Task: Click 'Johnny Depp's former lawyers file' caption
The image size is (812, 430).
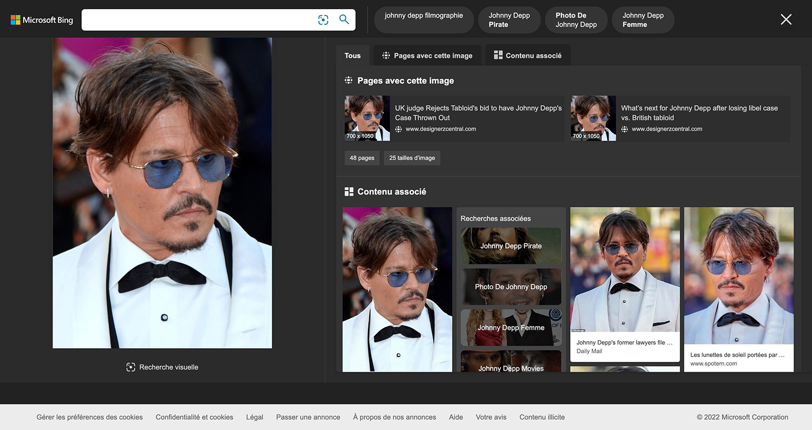Action: [625, 342]
